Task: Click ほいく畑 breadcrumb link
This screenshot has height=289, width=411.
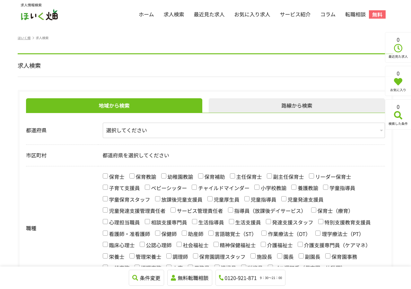Action: [24, 38]
